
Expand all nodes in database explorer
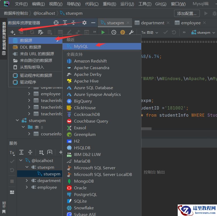65,22
